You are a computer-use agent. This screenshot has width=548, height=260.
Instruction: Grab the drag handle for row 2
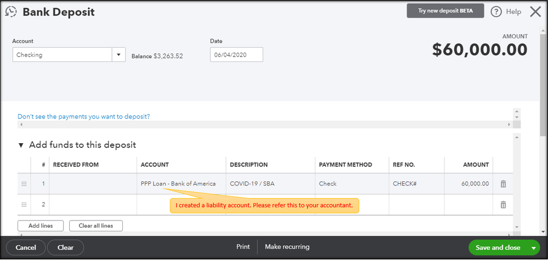pyautogui.click(x=24, y=205)
